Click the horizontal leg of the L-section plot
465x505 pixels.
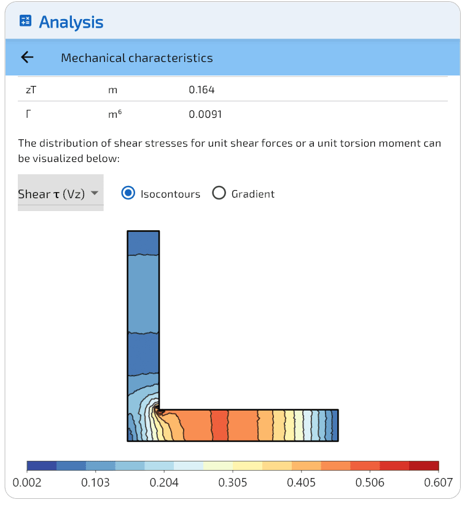[x=258, y=425]
